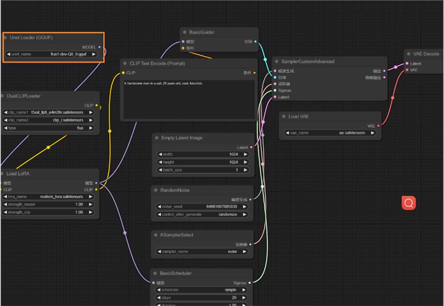444x306 pixels.
Task: Click SamplerCustomAdvanced Latent input socket
Action: 275,97
